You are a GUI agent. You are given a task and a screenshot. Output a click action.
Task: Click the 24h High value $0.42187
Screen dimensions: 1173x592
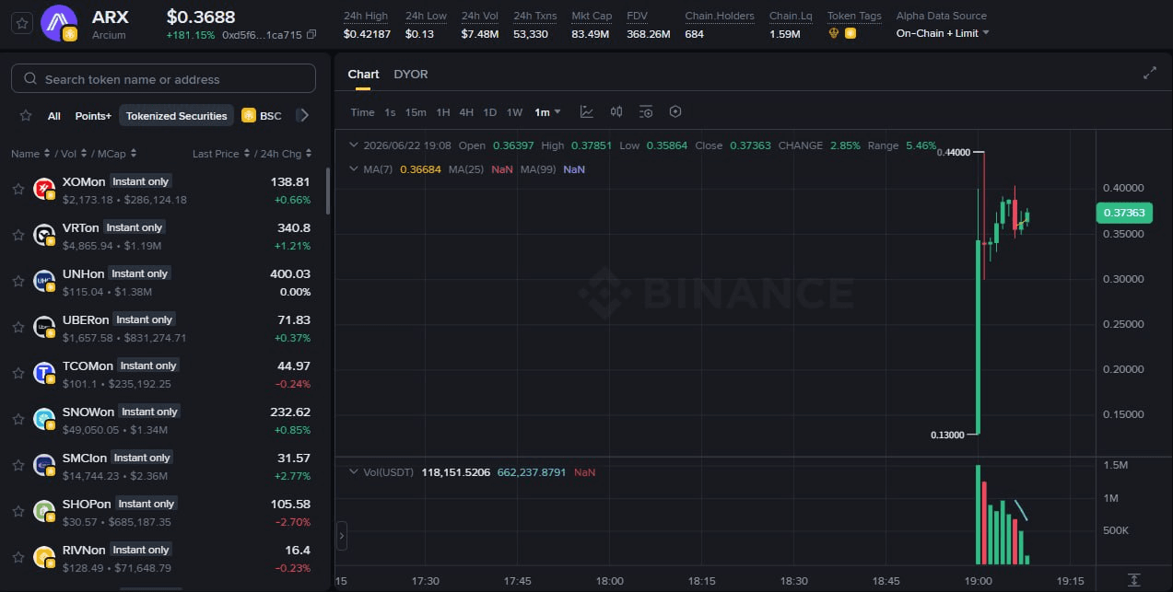367,34
